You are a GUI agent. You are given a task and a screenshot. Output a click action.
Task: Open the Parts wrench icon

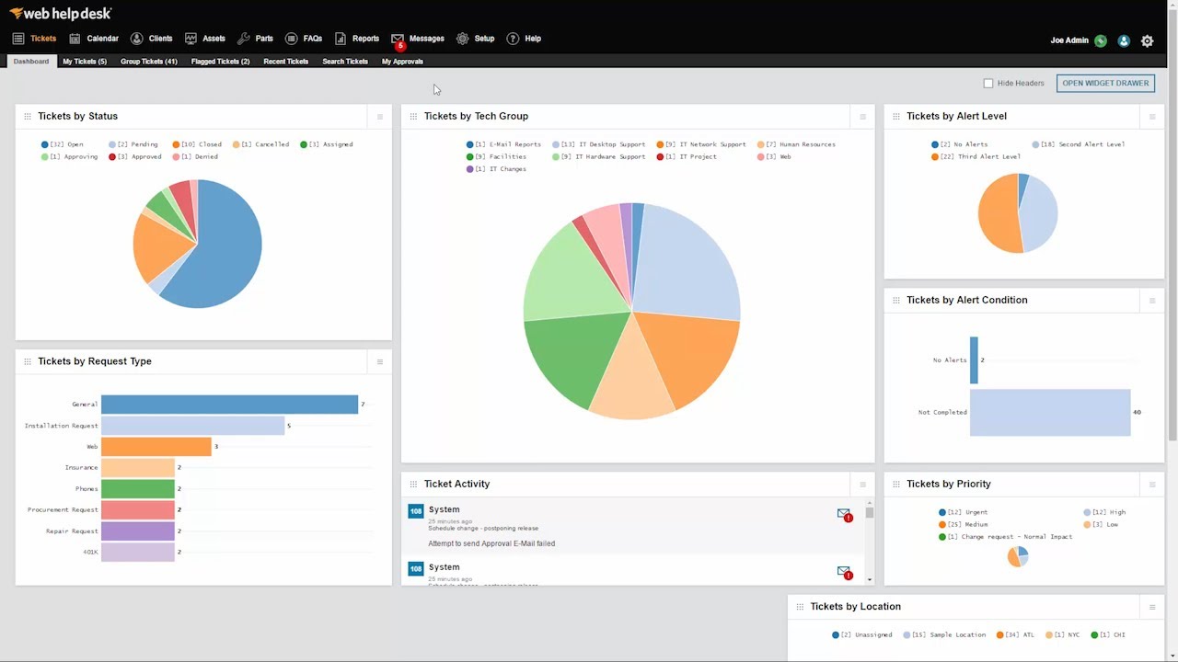tap(244, 39)
